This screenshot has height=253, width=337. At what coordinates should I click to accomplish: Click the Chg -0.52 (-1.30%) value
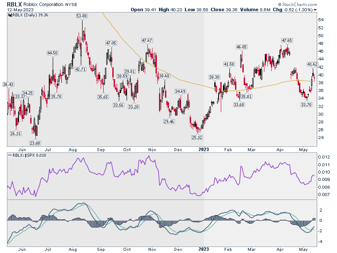coord(293,9)
